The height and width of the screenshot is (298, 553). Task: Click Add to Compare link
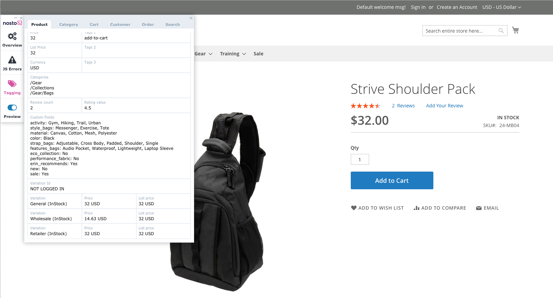click(x=440, y=208)
